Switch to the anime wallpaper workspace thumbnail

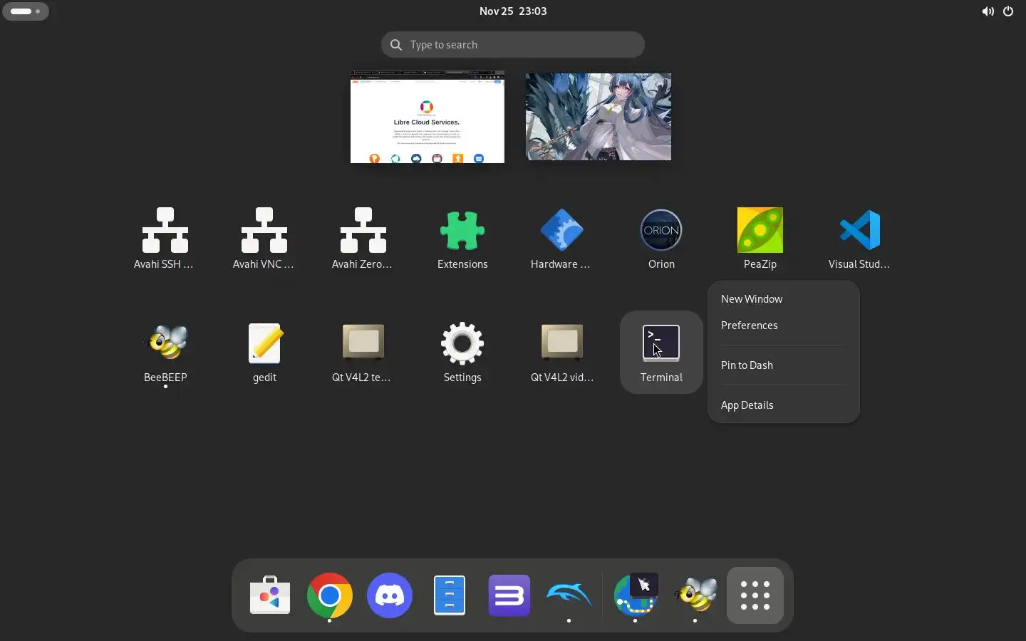[x=599, y=117]
